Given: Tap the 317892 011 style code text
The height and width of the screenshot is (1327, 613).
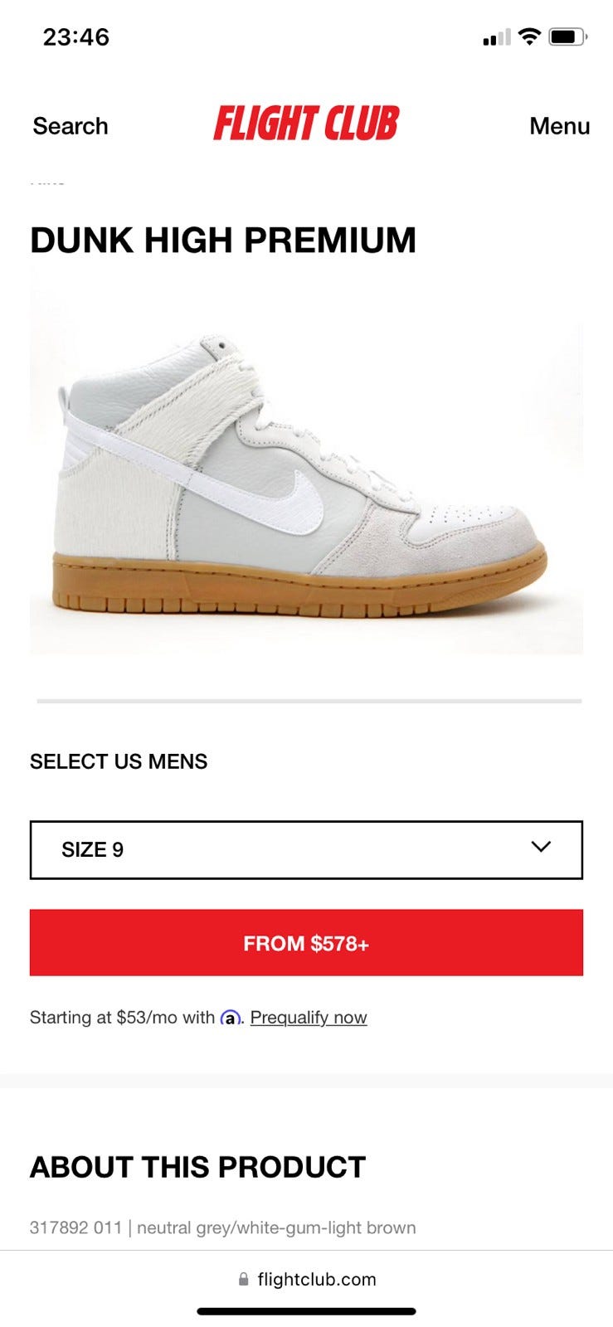Looking at the screenshot, I should coord(75,1227).
